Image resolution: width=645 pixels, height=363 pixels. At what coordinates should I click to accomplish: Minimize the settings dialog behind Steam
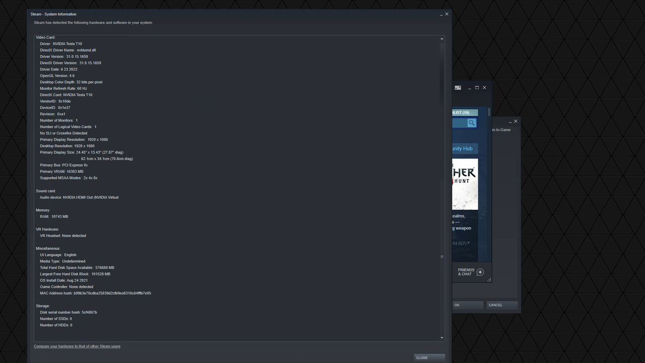510,122
